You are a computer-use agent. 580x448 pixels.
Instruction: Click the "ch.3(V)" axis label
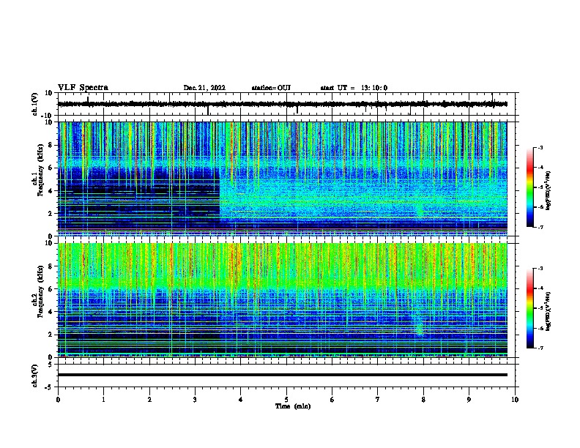(x=35, y=376)
